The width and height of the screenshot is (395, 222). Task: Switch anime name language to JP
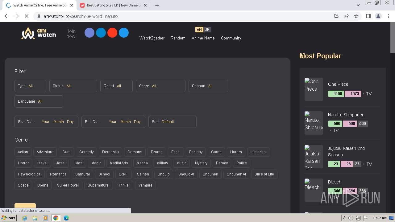tap(207, 30)
